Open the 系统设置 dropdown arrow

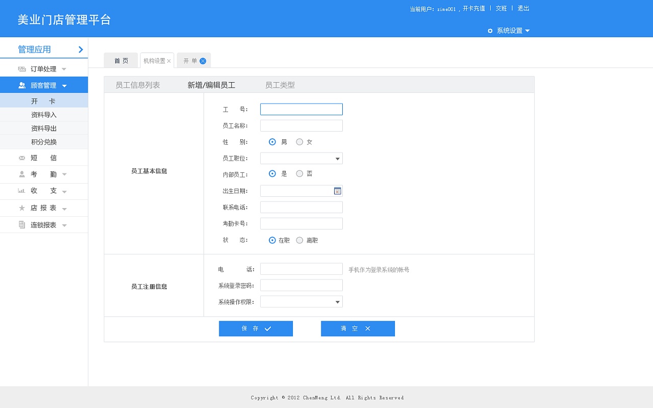tap(529, 31)
